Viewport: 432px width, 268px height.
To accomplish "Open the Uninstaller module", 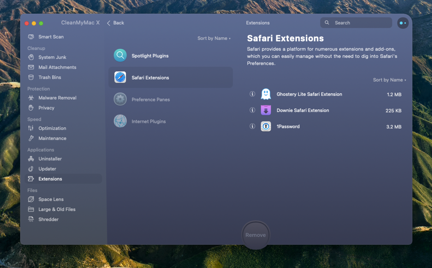I will 50,159.
